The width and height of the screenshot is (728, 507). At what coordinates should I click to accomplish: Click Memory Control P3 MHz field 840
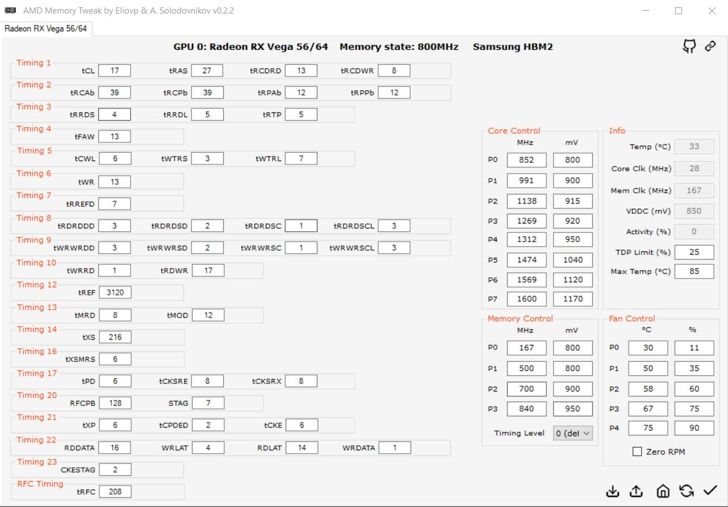pos(526,409)
